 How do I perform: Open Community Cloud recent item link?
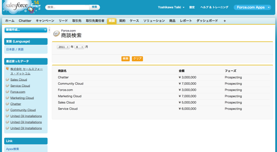pyautogui.click(x=23, y=110)
